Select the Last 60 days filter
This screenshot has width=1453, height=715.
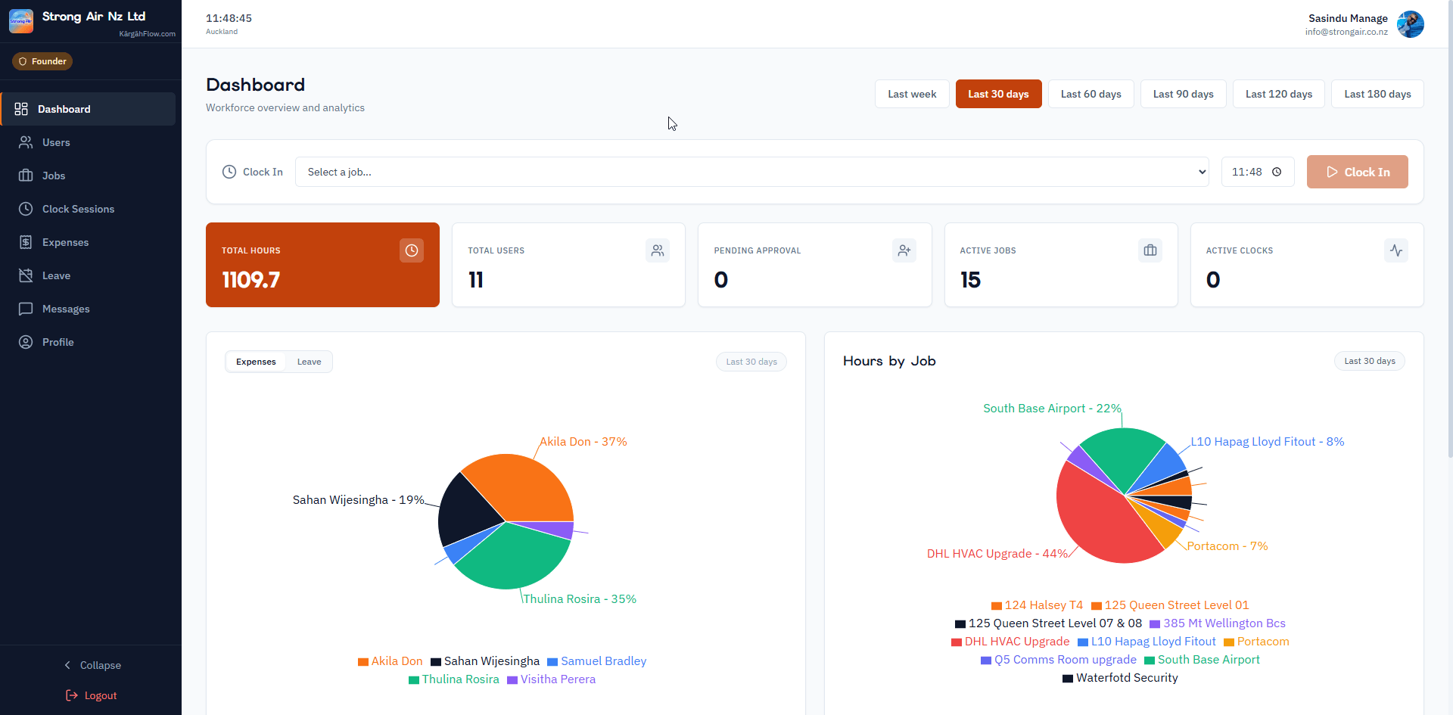1091,94
